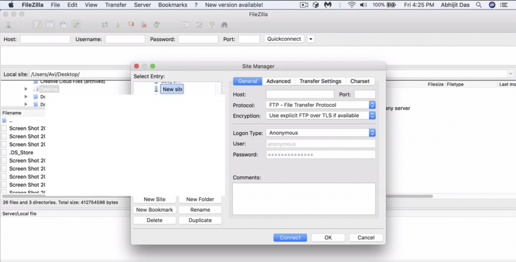The height and width of the screenshot is (262, 516).
Task: Switch to the Charset tab
Action: [360, 81]
